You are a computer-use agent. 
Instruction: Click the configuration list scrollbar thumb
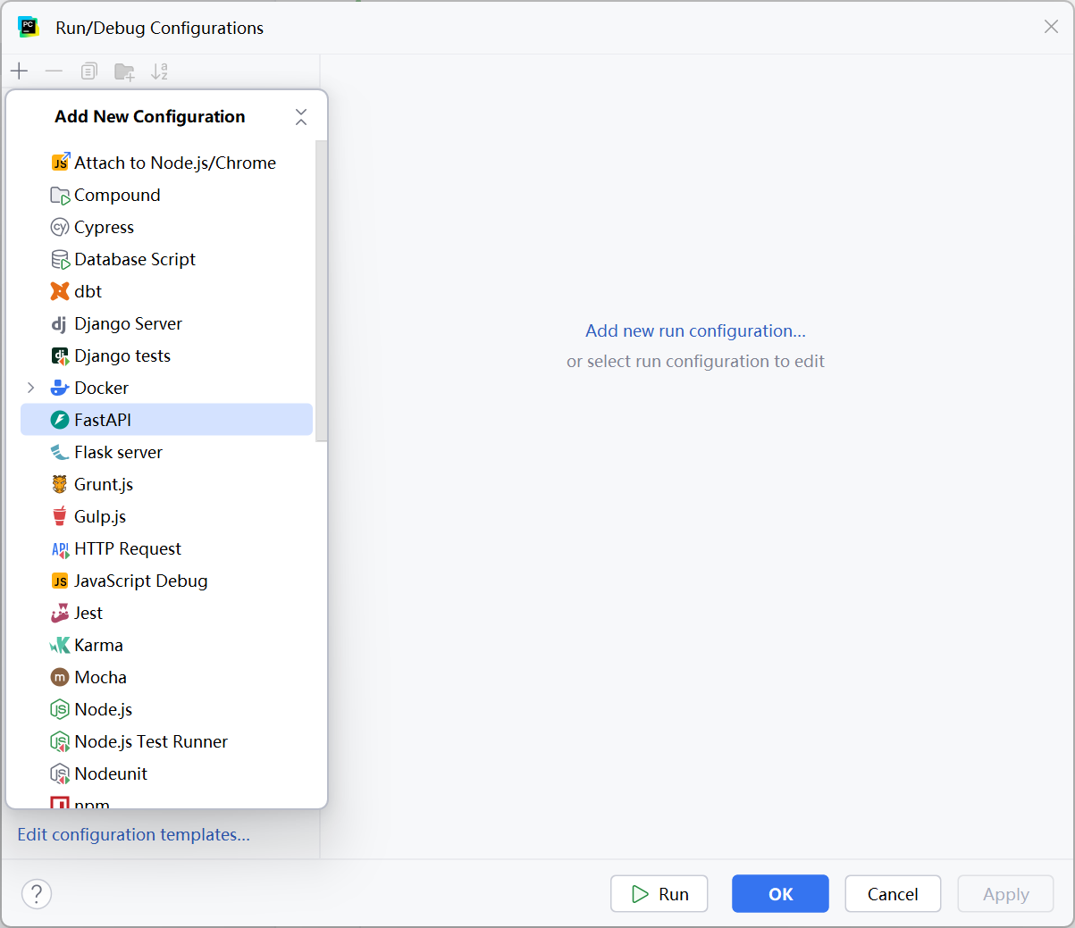pyautogui.click(x=322, y=290)
